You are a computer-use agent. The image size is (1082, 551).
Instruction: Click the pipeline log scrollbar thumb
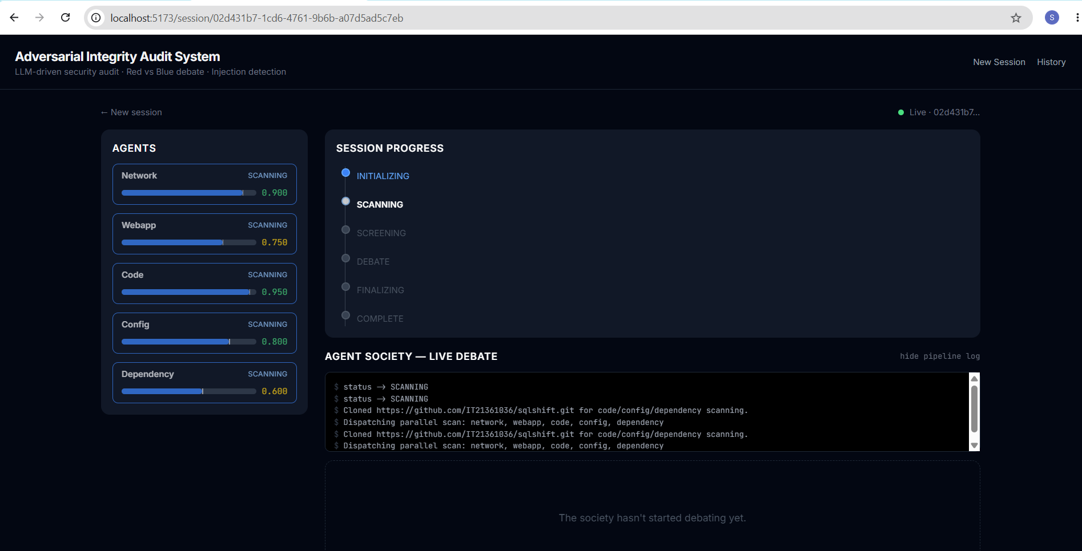pyautogui.click(x=975, y=408)
